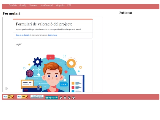Open the Portafolis navigation link
Image resolution: width=160 pixels, height=120 pixels.
(x=12, y=5)
